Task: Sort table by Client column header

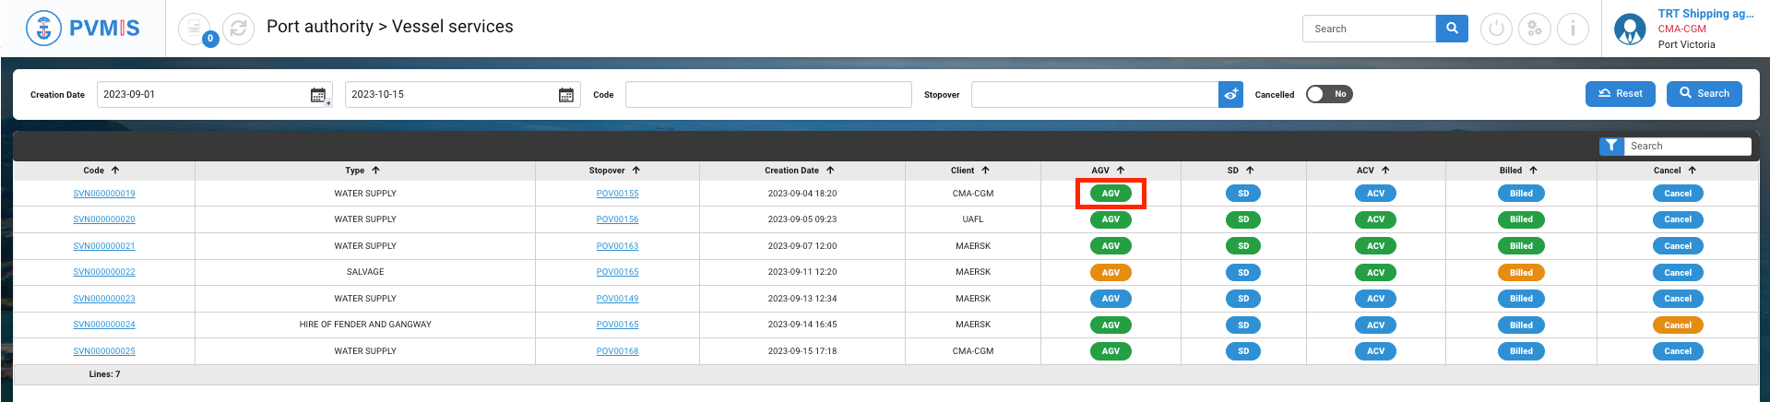Action: [969, 171]
